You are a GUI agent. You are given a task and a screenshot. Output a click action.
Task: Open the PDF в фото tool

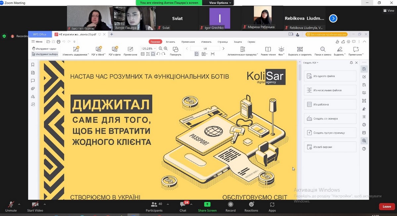point(115,49)
